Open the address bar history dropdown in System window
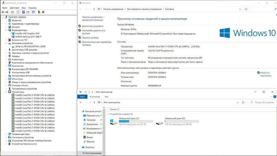Screen dimensions: 277x156 tap(240, 9)
